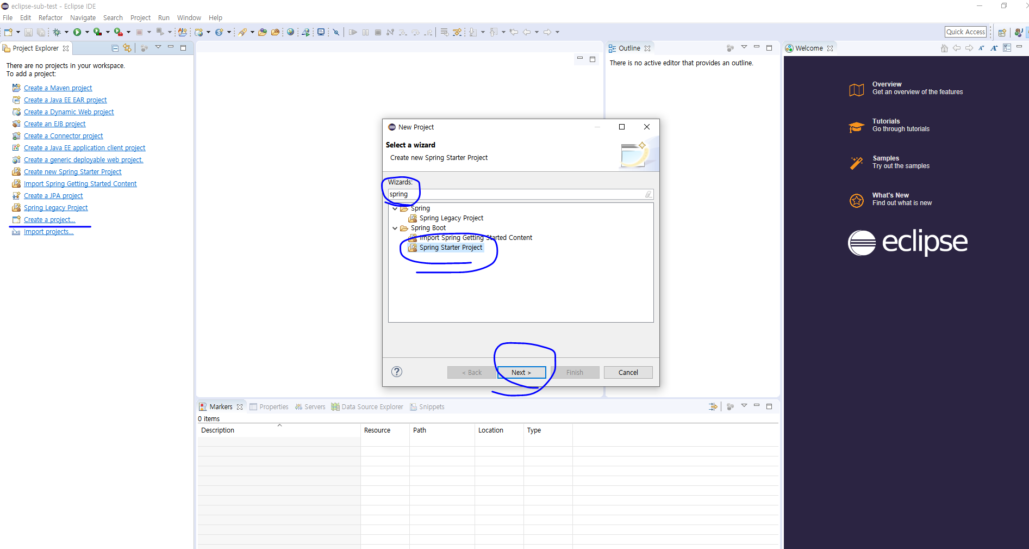
Task: Switch to the Properties tab
Action: (x=269, y=406)
